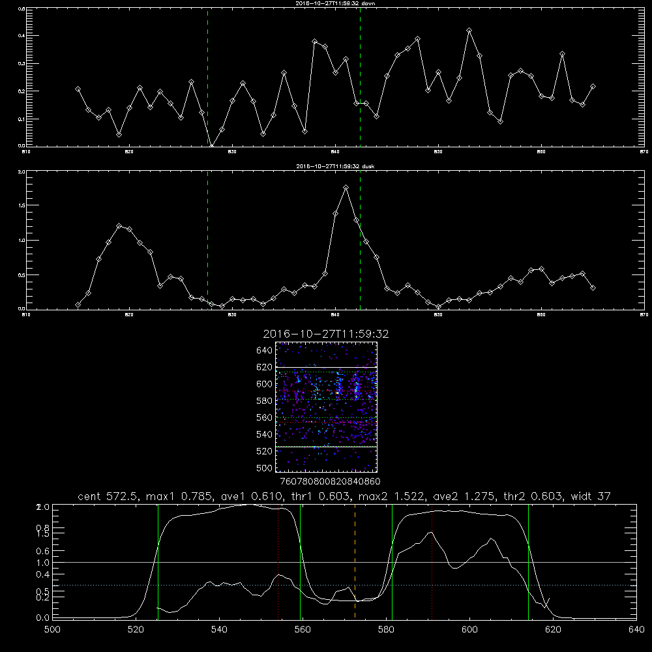Image resolution: width=652 pixels, height=652 pixels.
Task: Click the image panel y-axis label '560'
Action: point(265,417)
